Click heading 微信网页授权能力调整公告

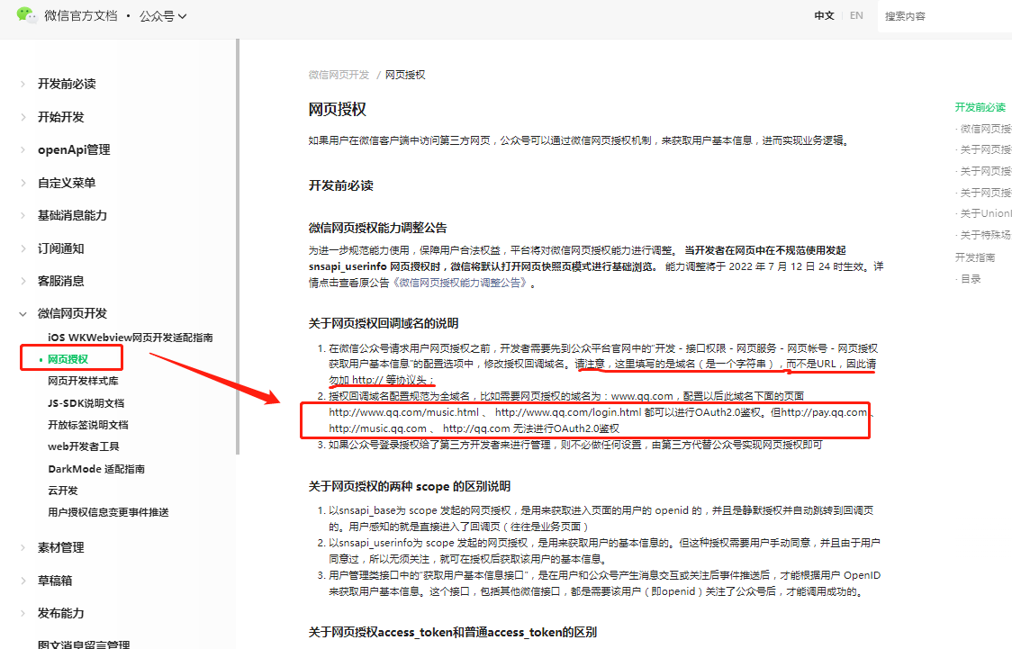377,228
